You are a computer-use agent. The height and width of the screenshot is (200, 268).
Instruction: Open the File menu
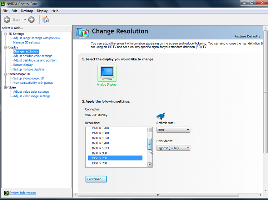tap(5, 11)
